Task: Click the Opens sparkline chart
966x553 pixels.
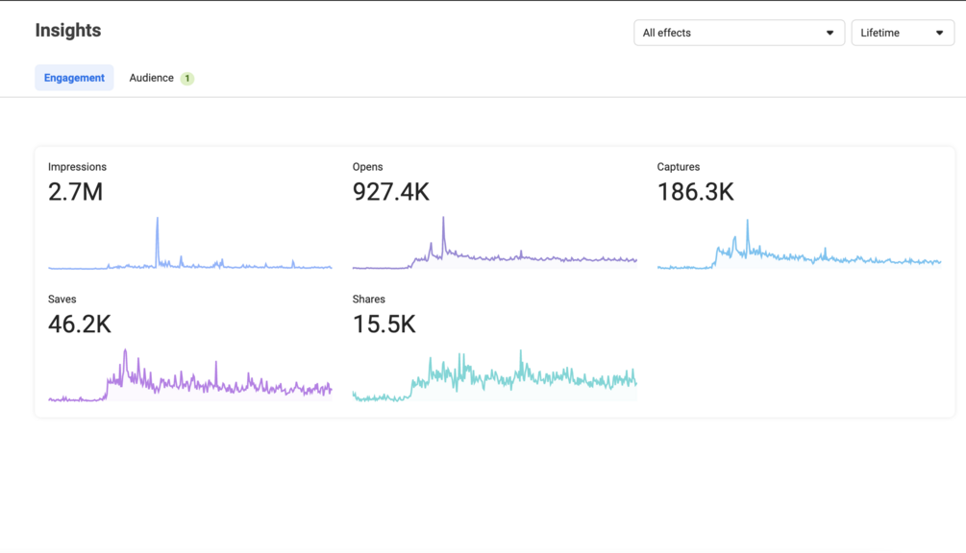Action: tap(495, 243)
